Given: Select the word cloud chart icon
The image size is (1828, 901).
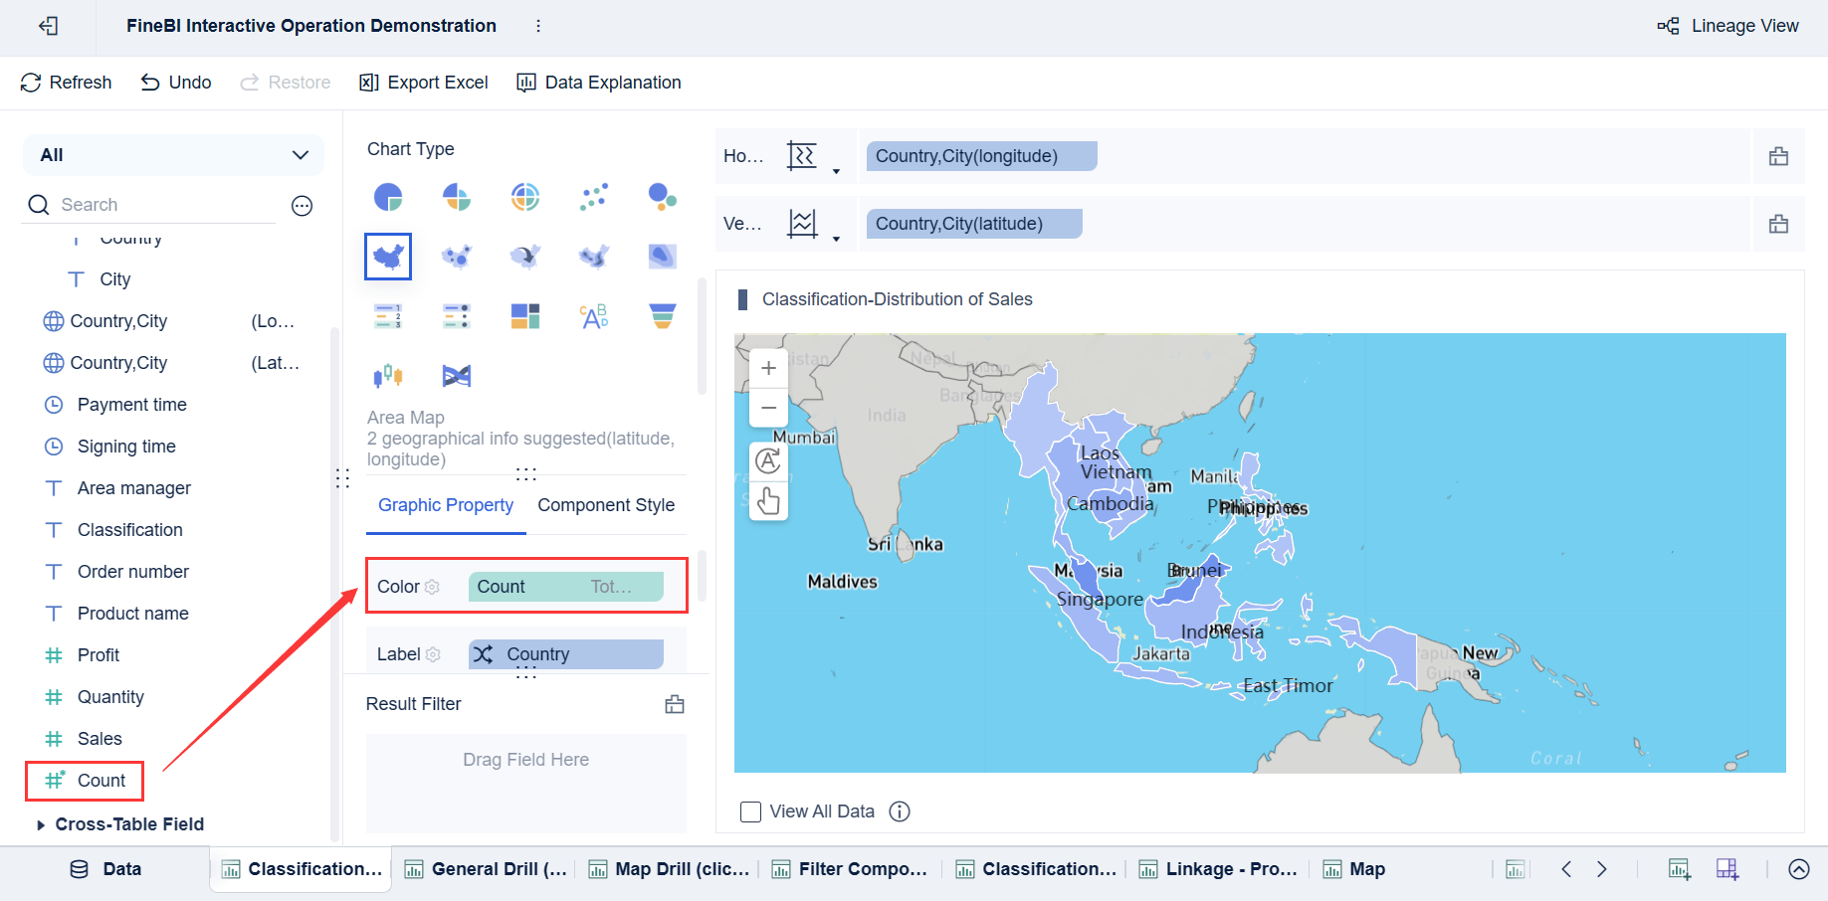Looking at the screenshot, I should 594,316.
